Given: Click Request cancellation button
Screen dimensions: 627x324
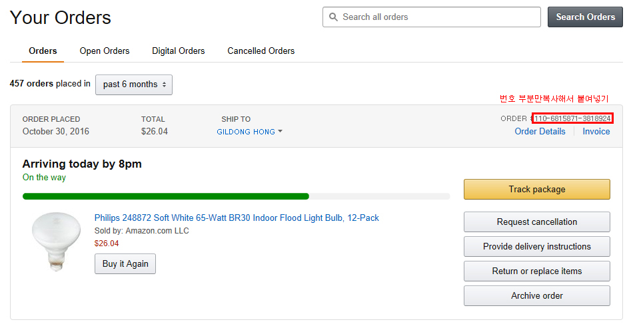Looking at the screenshot, I should 536,222.
